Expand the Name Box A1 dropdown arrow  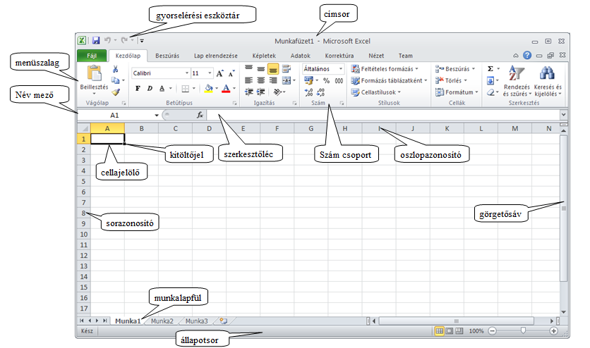pos(157,116)
